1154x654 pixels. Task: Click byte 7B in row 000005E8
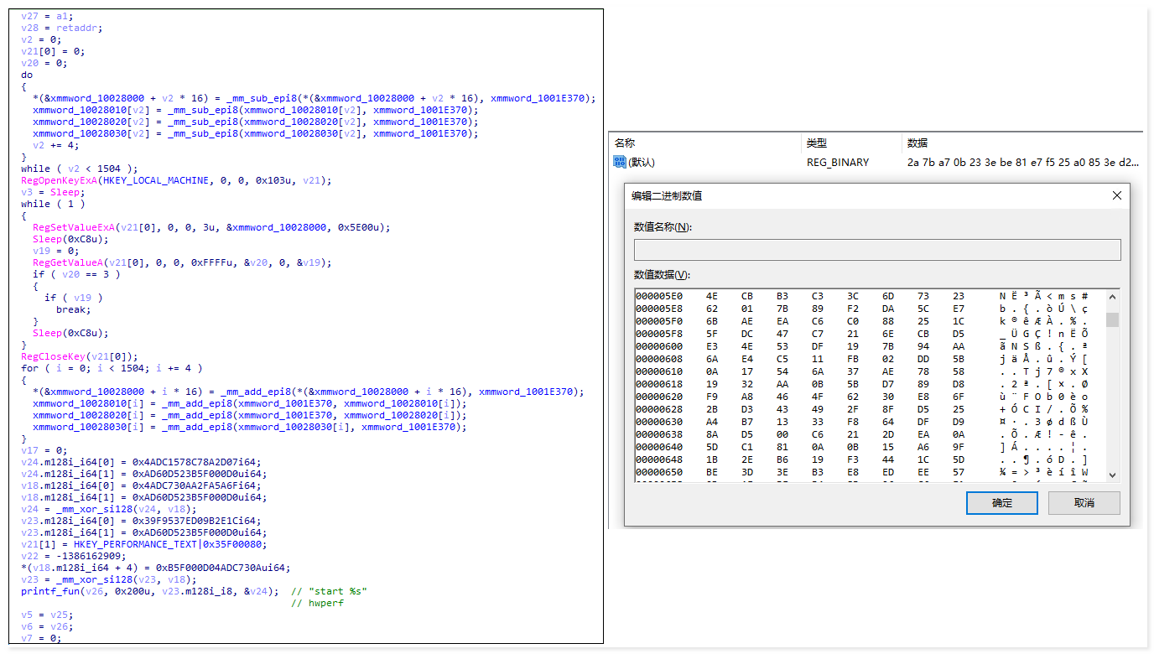pyautogui.click(x=782, y=308)
